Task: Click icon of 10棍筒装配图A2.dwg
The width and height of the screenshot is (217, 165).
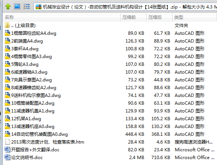Action: pyautogui.click(x=7, y=103)
